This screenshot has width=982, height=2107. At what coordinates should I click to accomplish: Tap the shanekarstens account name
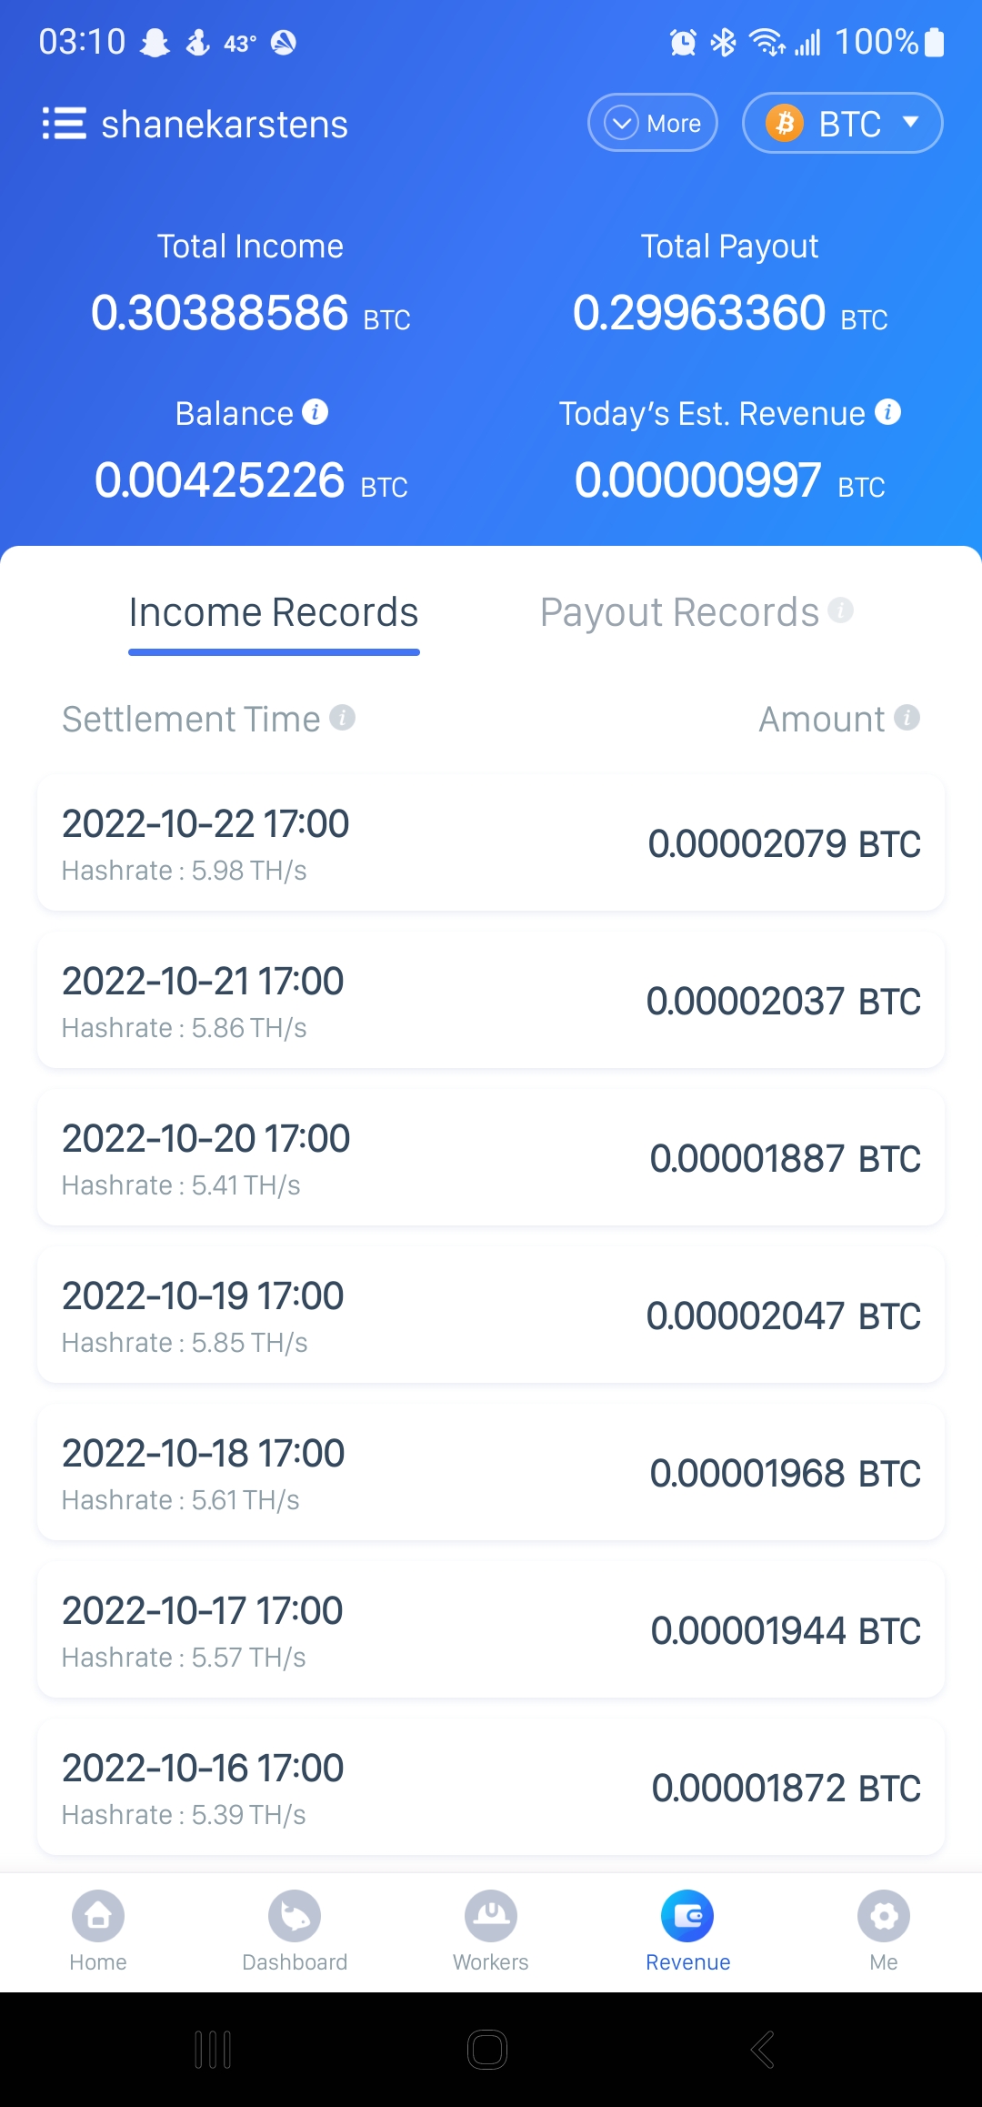pos(225,125)
